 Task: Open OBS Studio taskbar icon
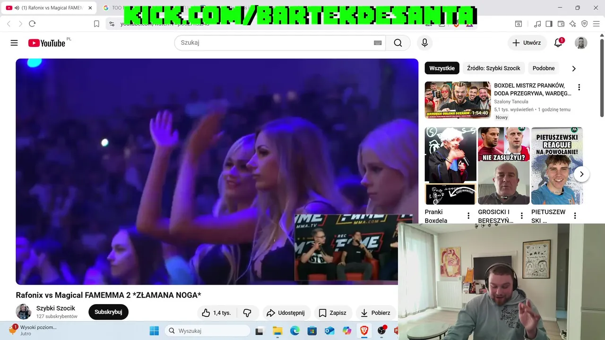(x=381, y=331)
